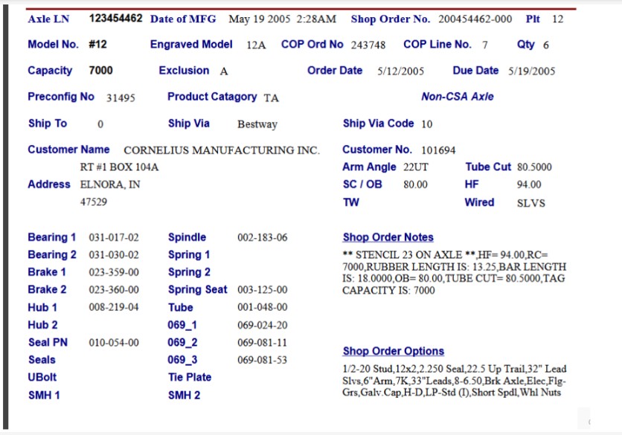
Task: Click the Due Date value 5/19/2005
Action: (x=531, y=71)
